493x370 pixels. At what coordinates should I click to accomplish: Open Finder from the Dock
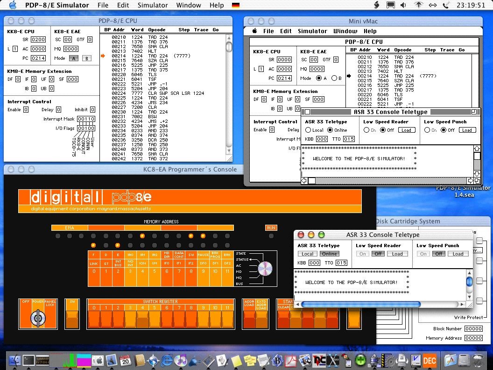tap(14, 361)
